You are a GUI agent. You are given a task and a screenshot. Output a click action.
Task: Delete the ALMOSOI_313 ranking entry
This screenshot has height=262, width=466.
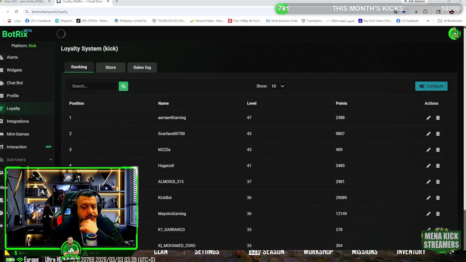(x=438, y=182)
